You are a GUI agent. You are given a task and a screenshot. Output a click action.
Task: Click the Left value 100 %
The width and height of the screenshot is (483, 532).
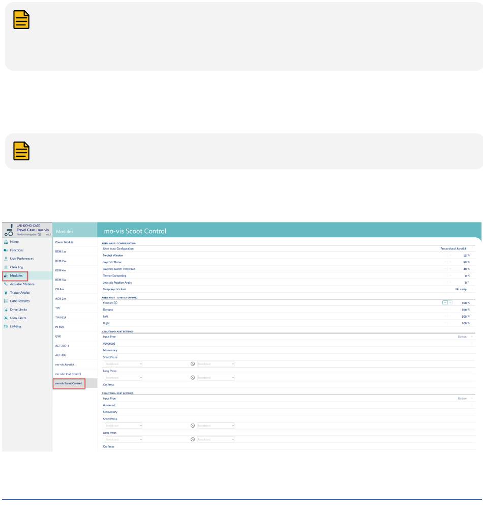(466, 317)
